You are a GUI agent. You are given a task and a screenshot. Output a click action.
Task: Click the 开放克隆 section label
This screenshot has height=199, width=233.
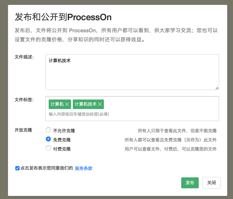click(23, 130)
